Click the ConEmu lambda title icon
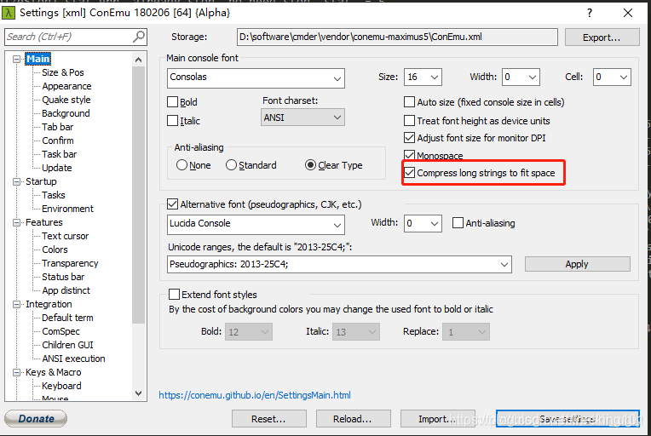The height and width of the screenshot is (436, 651). pos(8,13)
